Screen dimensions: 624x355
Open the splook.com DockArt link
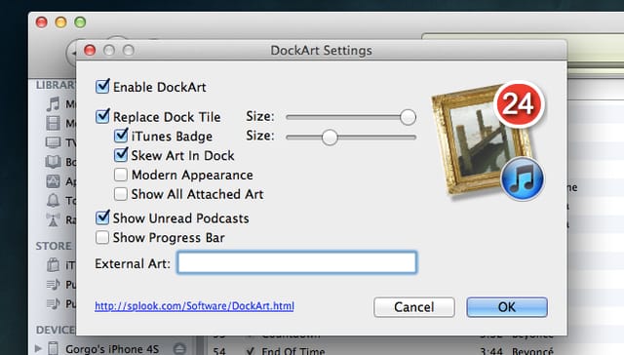click(x=194, y=305)
